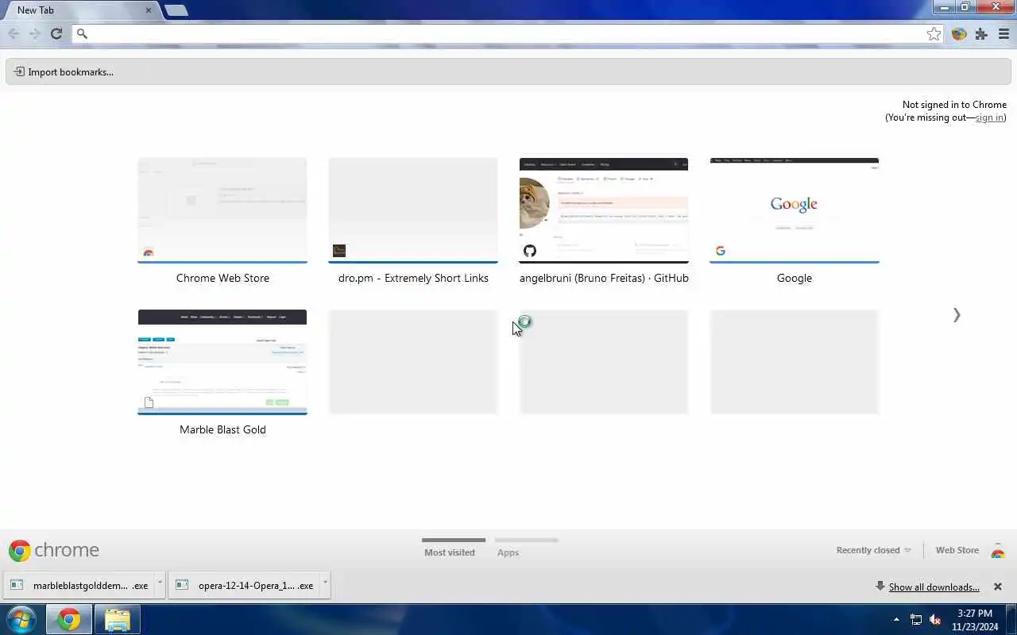Switch to the Apps section
The width and height of the screenshot is (1017, 635).
(508, 552)
